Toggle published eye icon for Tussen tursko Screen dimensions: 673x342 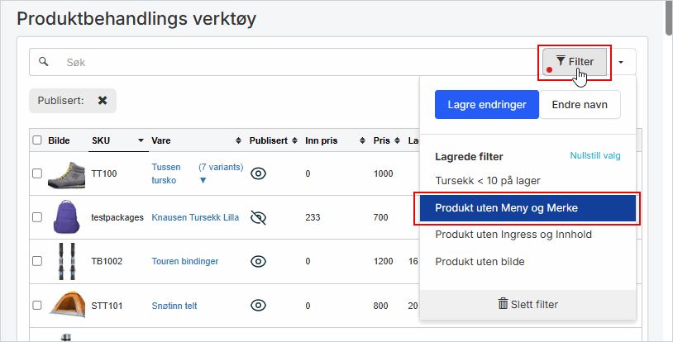click(258, 173)
